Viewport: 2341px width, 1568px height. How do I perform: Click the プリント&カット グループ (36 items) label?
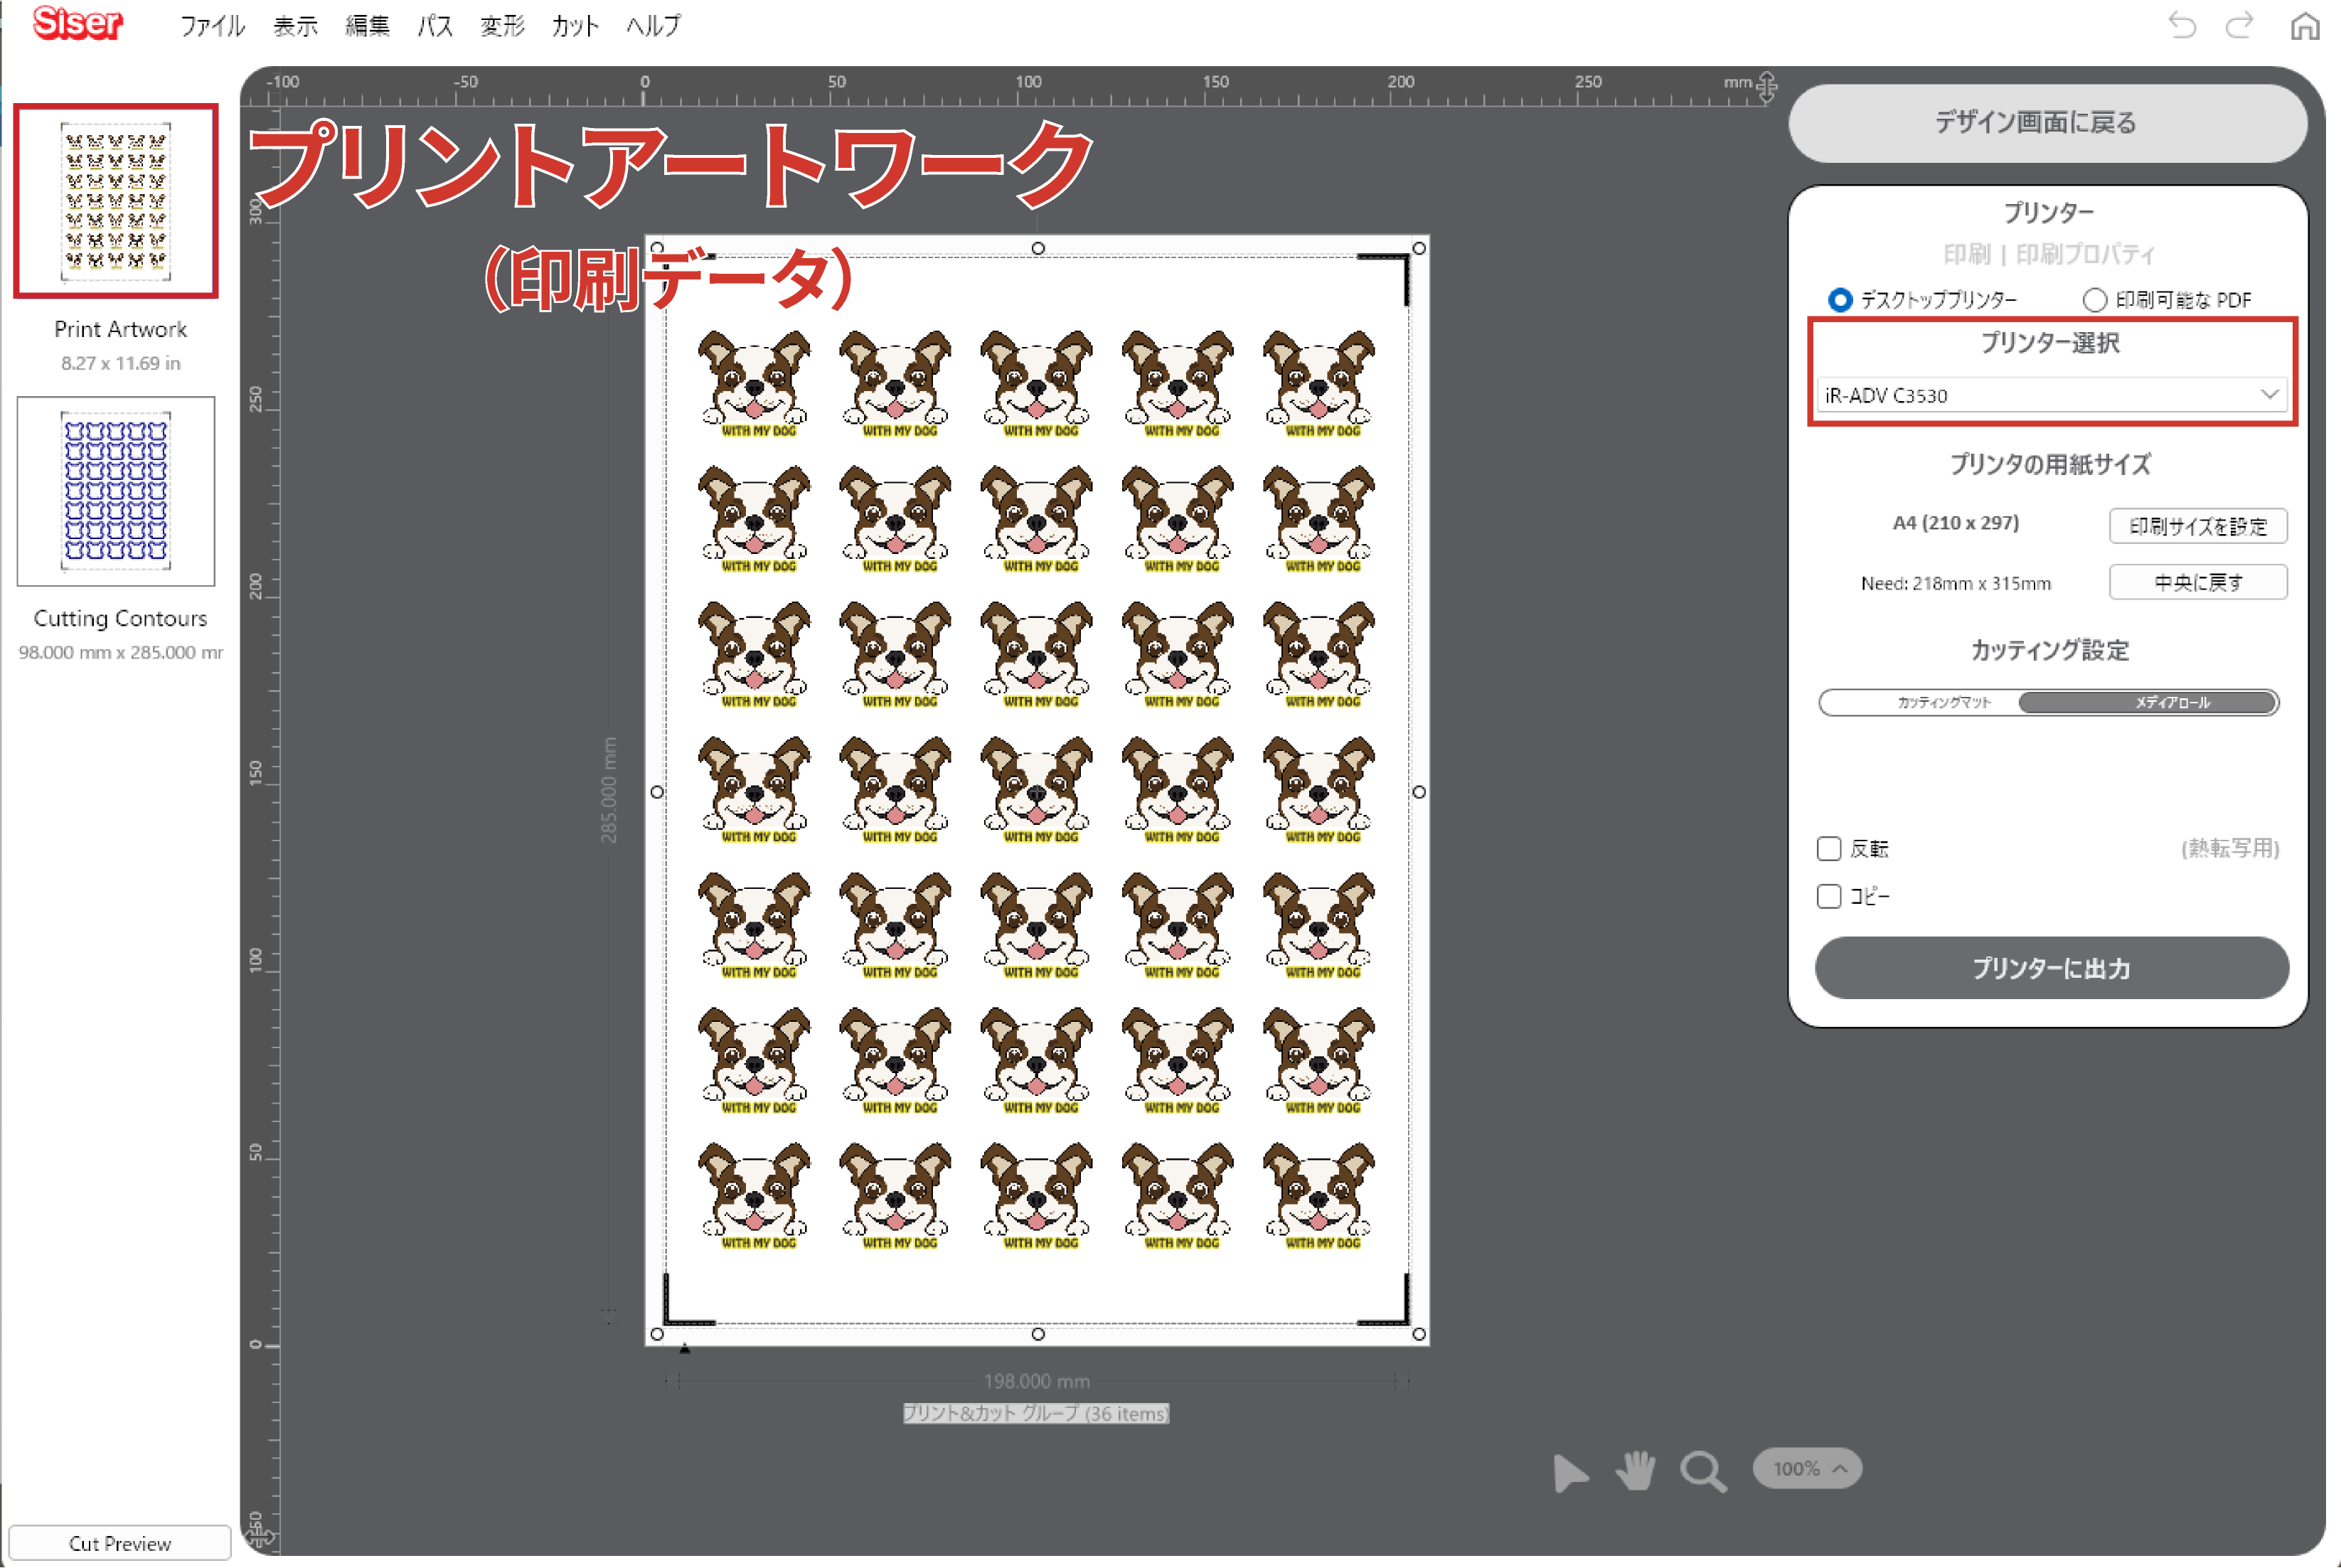coord(1036,1413)
